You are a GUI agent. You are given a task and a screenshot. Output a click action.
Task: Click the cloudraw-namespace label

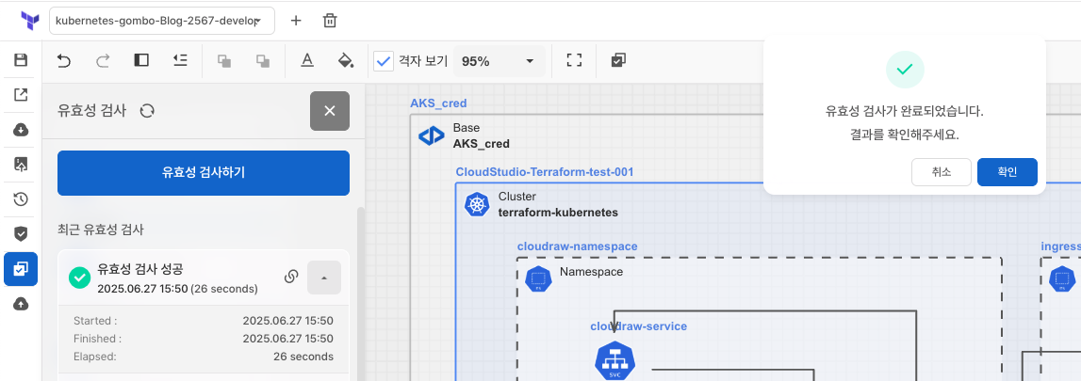point(577,246)
